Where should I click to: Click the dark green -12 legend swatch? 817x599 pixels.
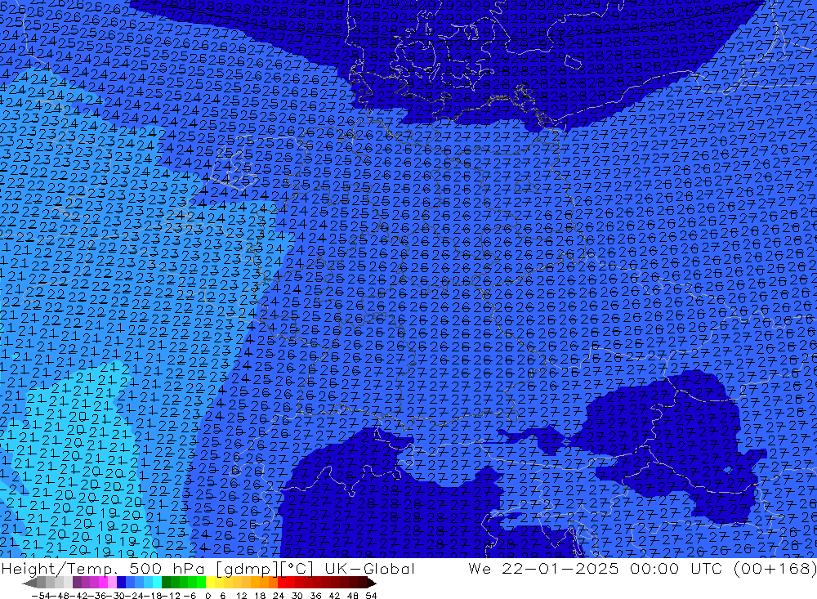click(x=166, y=583)
